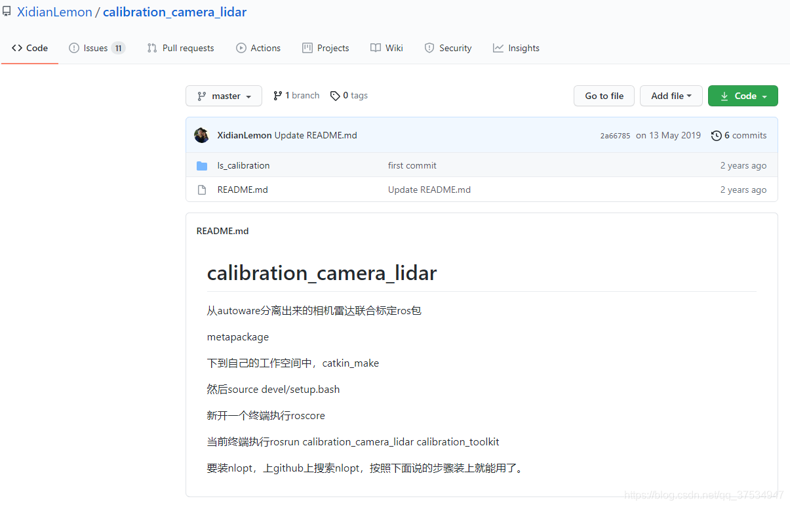The width and height of the screenshot is (790, 507).
Task: Click the commit date on 13 May 2019
Action: coord(668,135)
